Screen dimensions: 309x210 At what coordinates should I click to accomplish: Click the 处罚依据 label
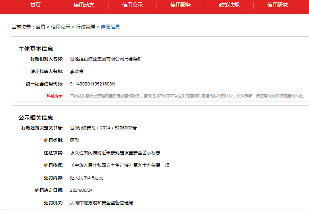click(54, 165)
